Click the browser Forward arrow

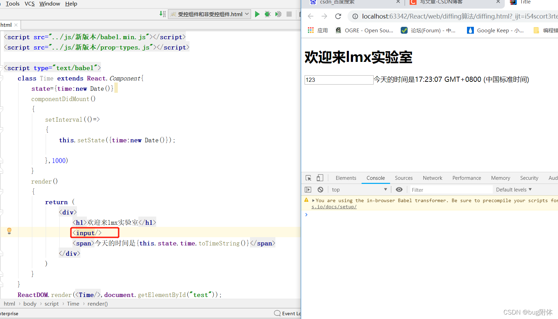coord(324,16)
